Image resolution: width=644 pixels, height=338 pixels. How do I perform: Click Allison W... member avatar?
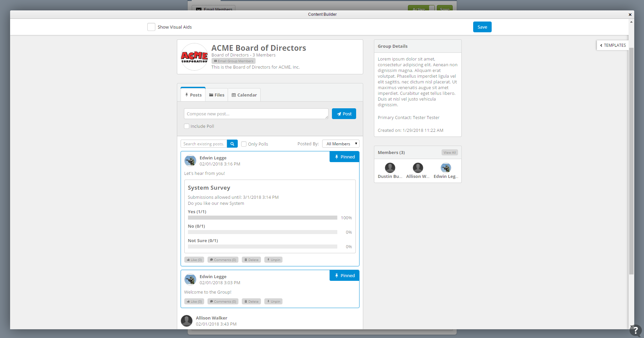[418, 167]
